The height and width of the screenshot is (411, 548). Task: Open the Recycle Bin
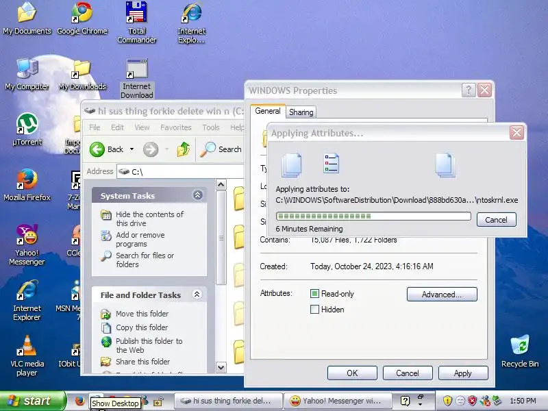pos(520,351)
